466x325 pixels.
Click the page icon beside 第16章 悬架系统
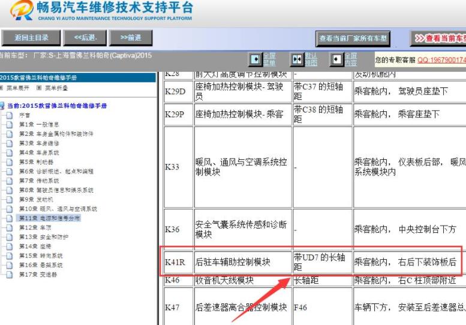(x=10, y=265)
